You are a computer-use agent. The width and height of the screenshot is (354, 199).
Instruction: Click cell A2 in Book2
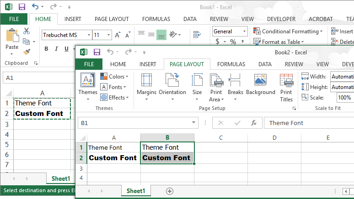tap(113, 158)
